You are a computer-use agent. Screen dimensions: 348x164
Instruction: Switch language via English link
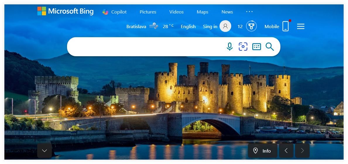tap(188, 26)
